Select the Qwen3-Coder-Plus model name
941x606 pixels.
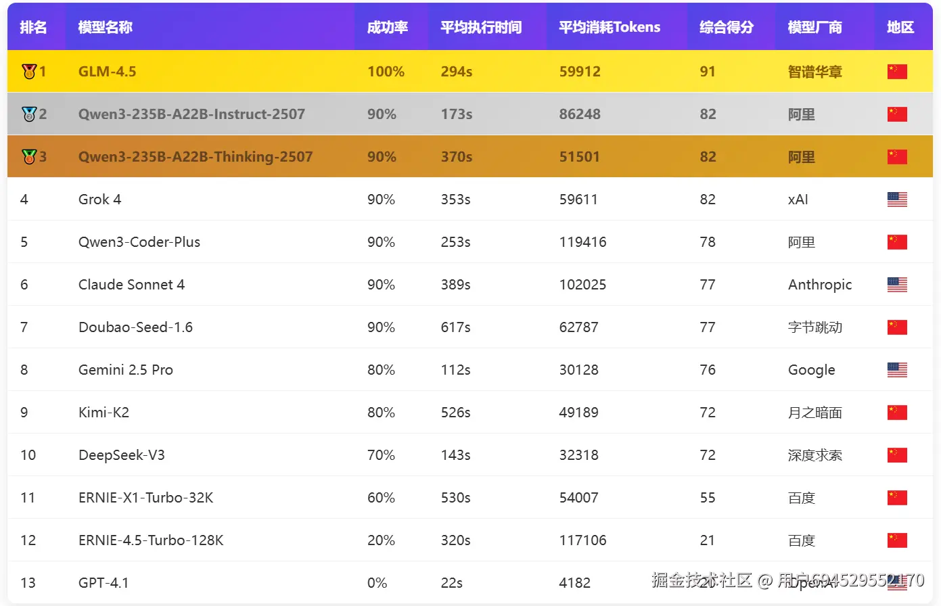tap(139, 242)
